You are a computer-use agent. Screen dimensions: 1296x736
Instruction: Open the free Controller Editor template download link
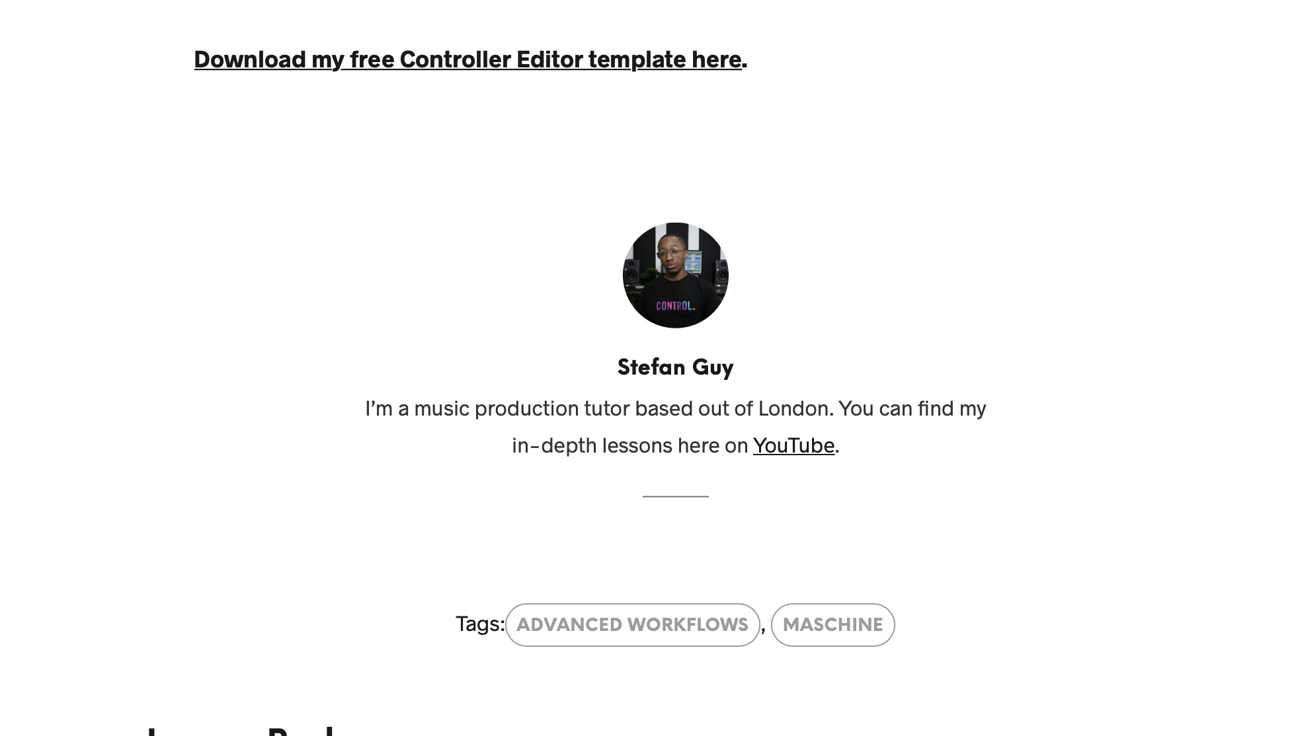(468, 59)
